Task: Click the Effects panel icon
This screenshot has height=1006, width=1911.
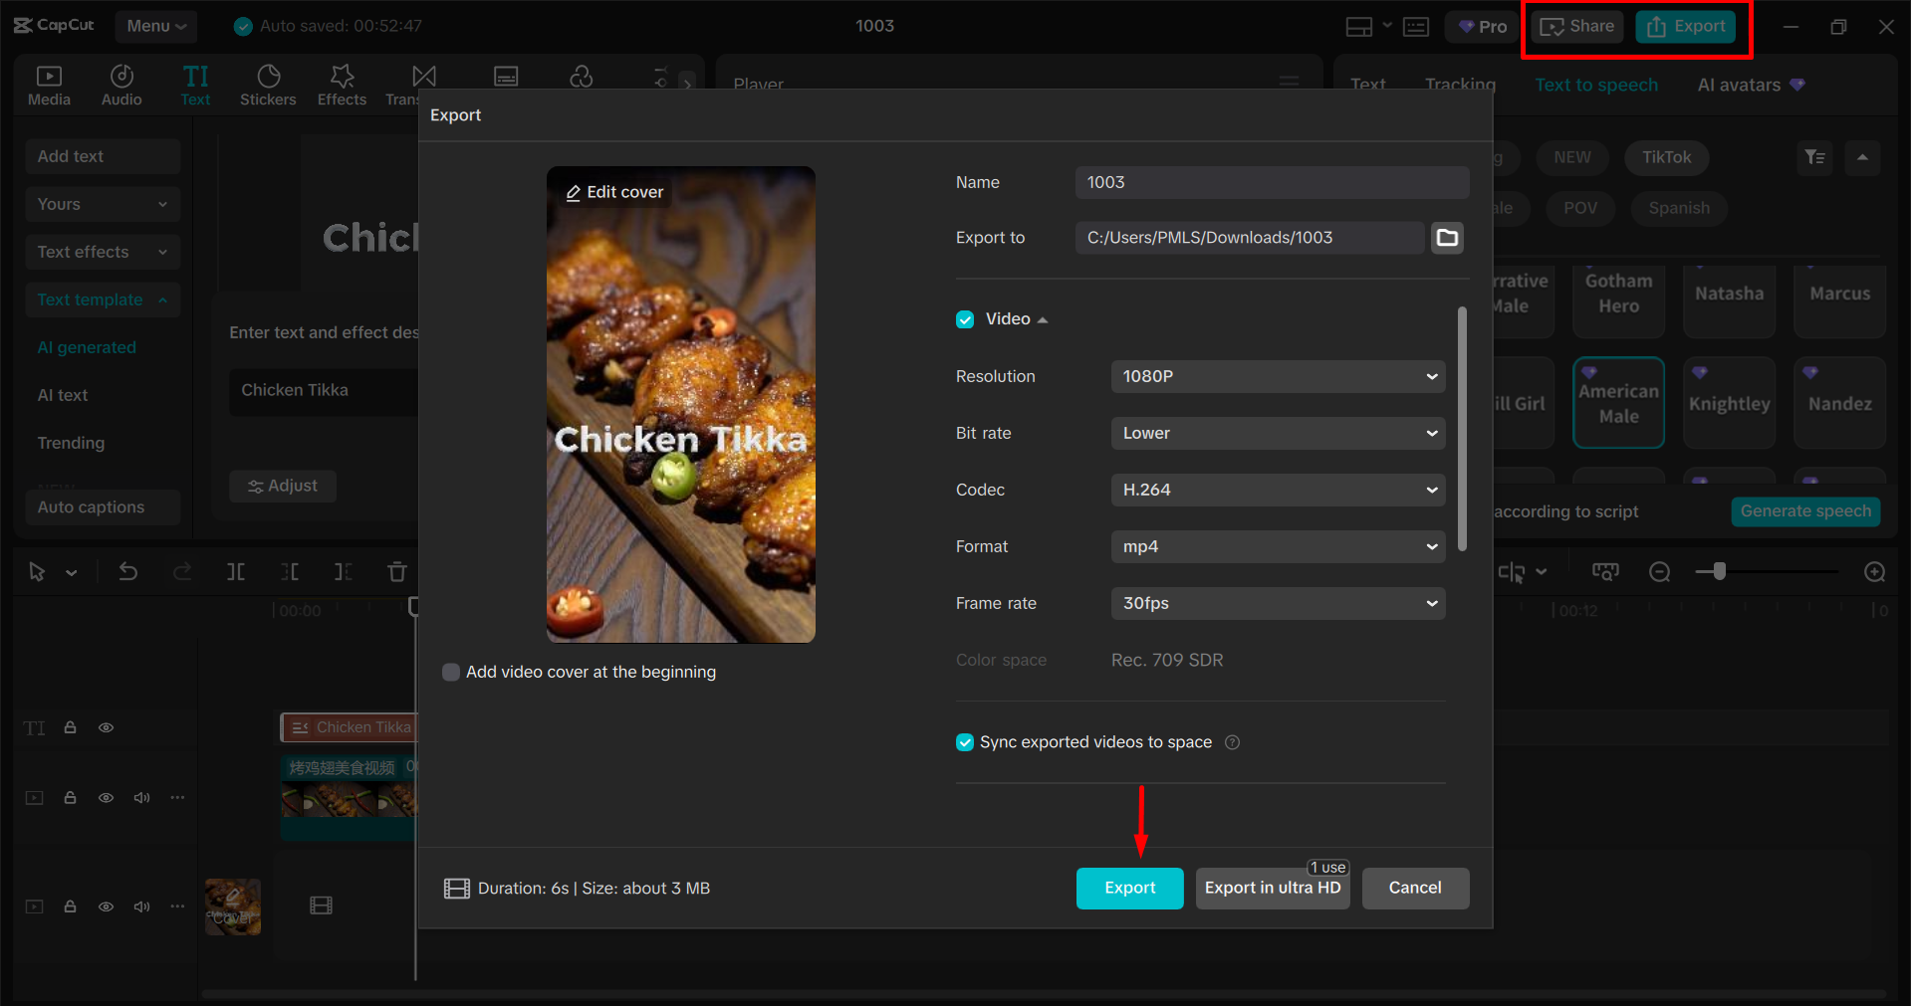Action: tap(341, 84)
